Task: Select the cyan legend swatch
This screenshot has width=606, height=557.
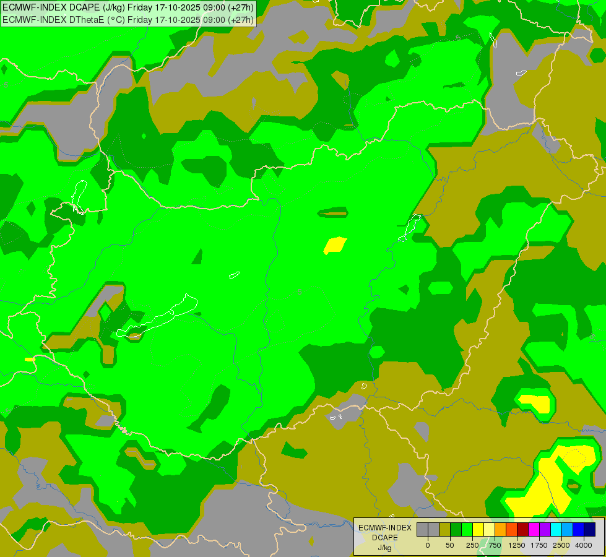Action: [556, 529]
